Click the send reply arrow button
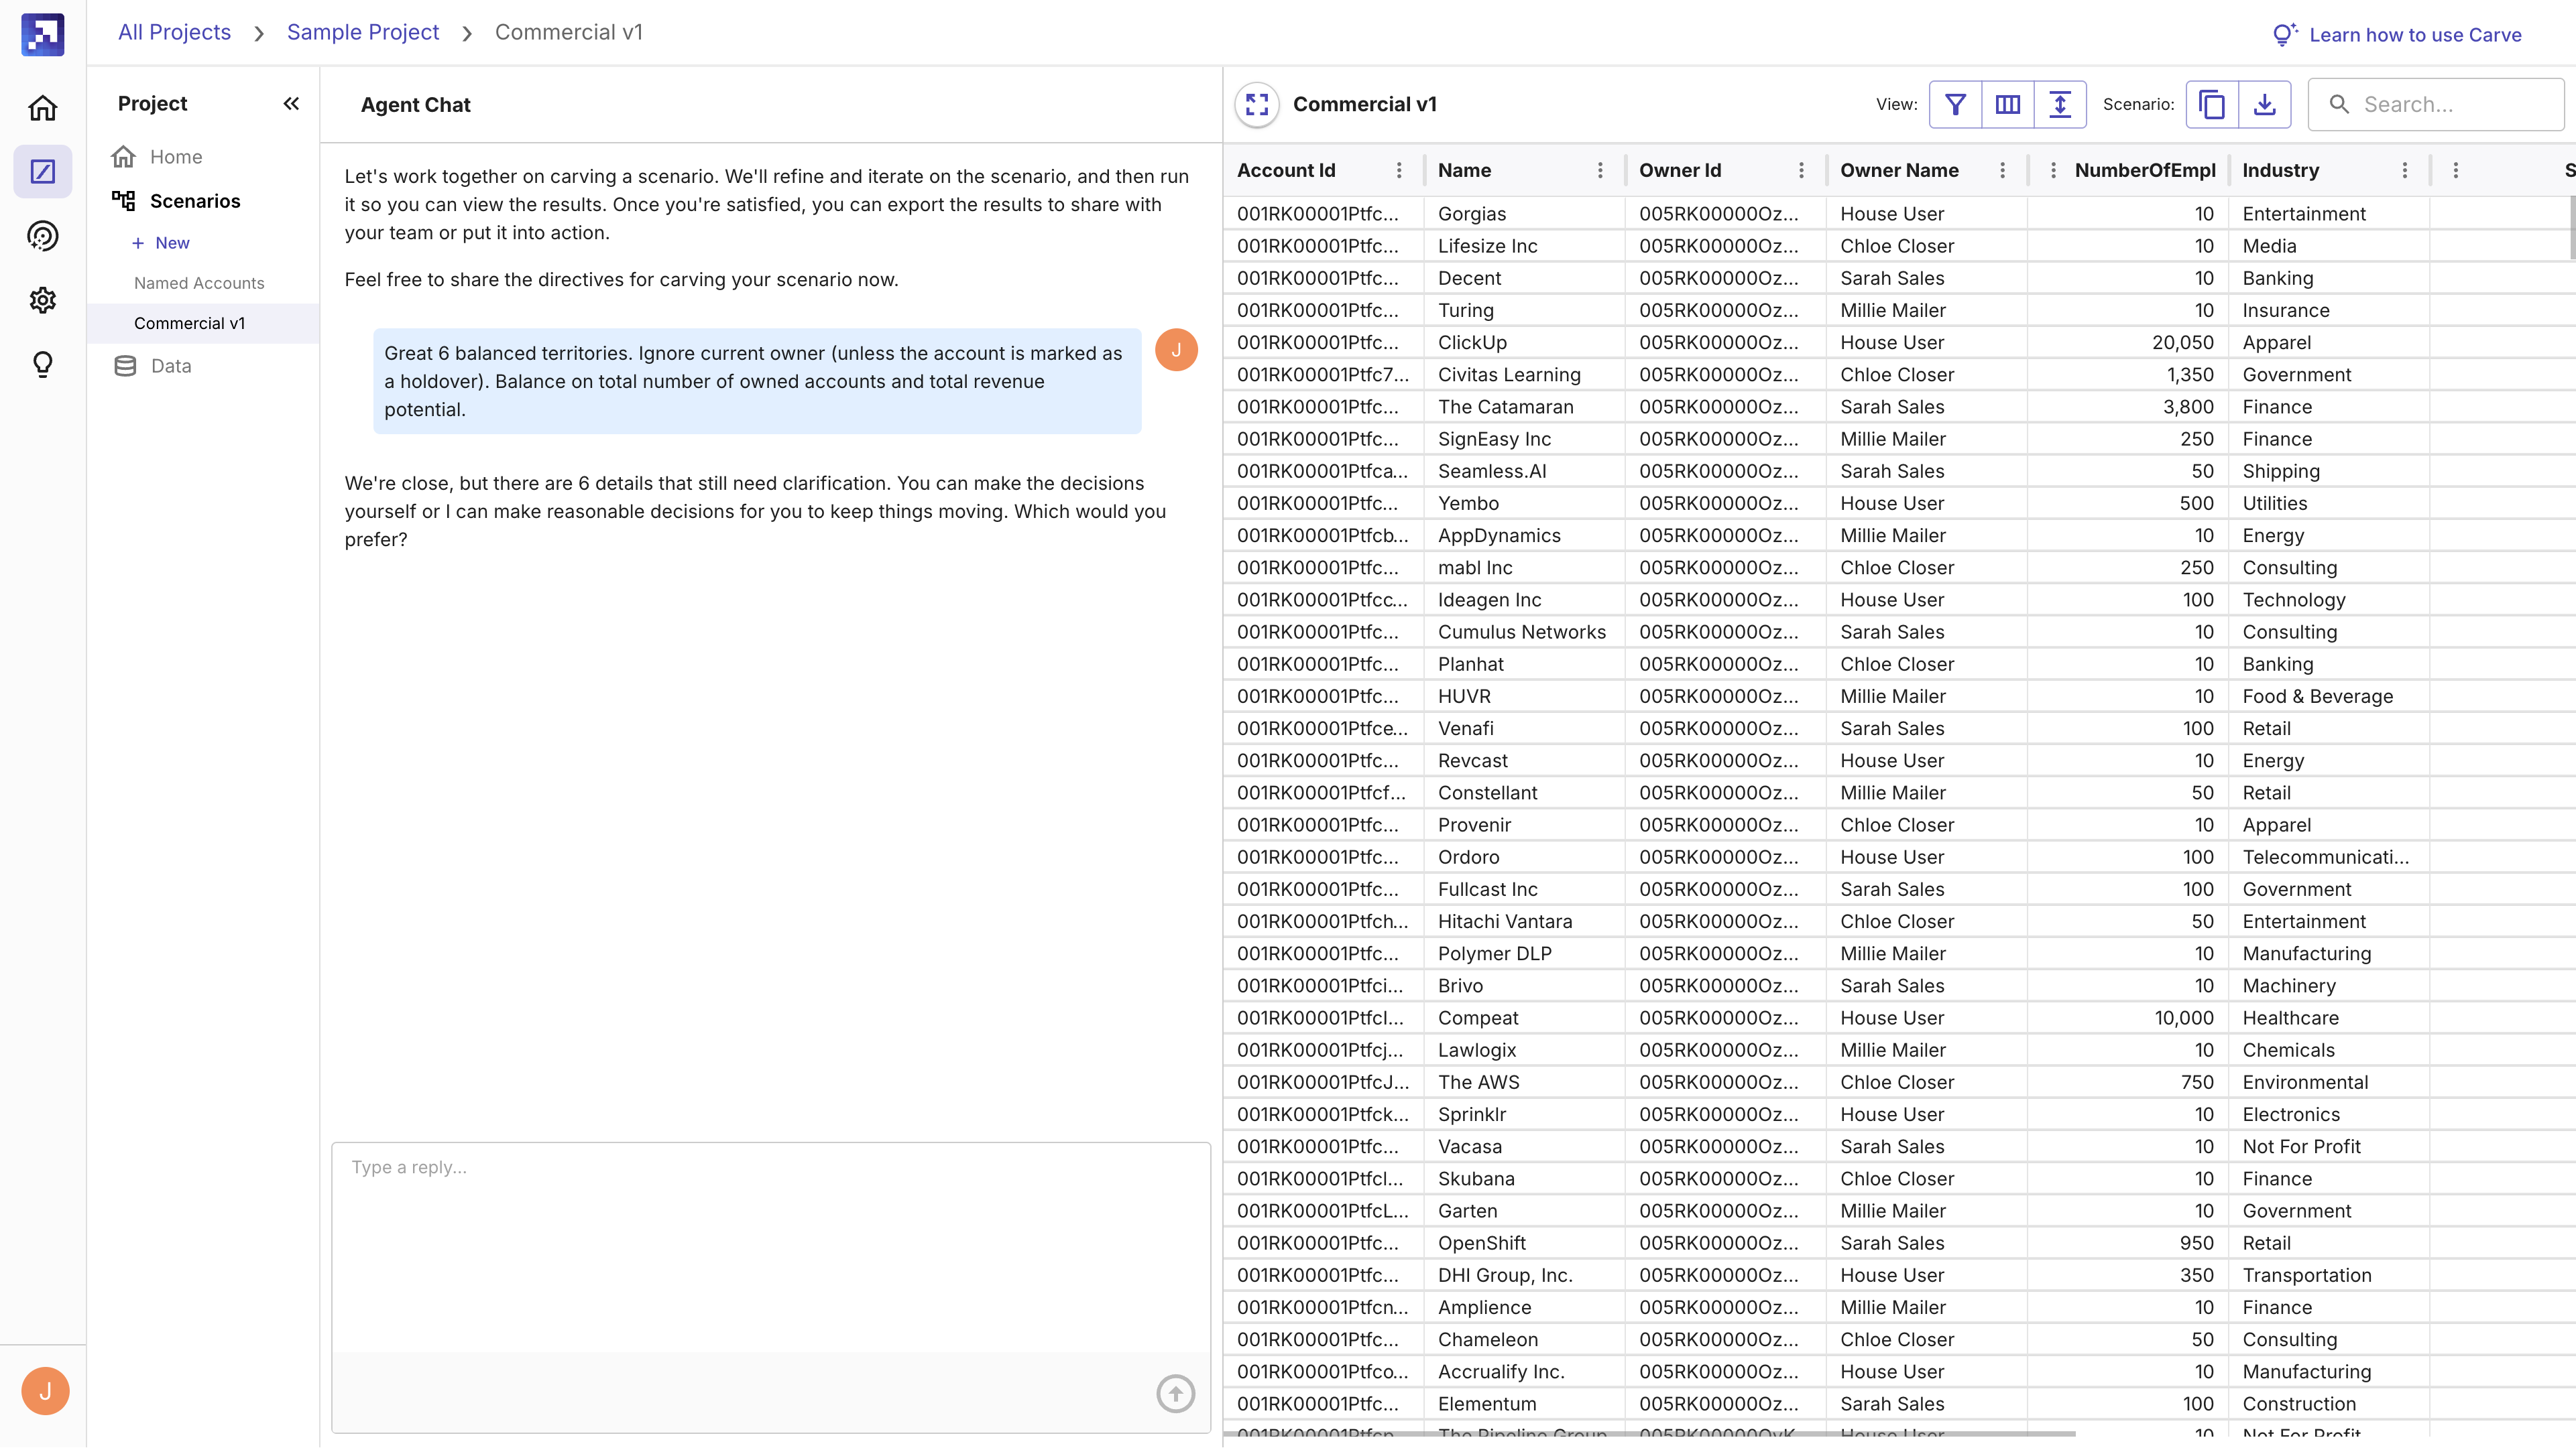Image resolution: width=2576 pixels, height=1448 pixels. click(1175, 1393)
